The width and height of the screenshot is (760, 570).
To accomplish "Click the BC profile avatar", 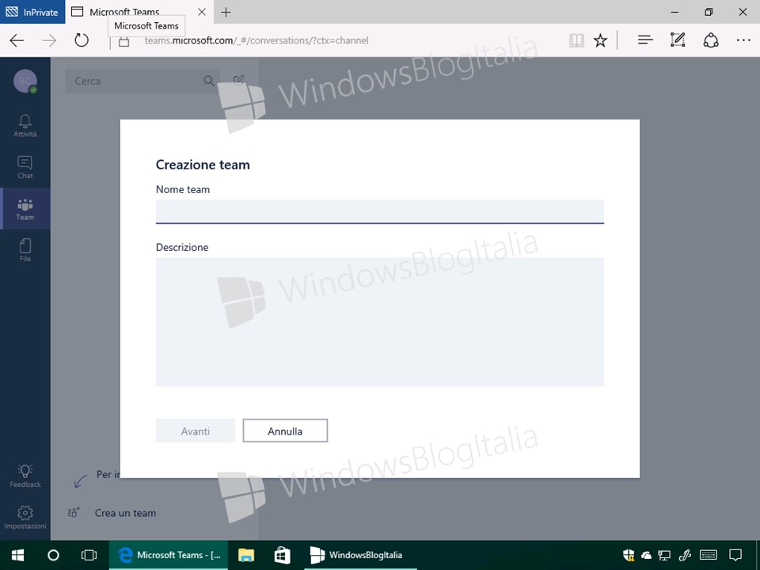I will pos(25,81).
